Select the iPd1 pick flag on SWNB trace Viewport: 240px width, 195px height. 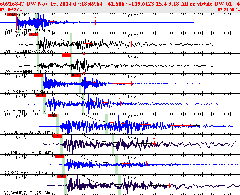62,176
